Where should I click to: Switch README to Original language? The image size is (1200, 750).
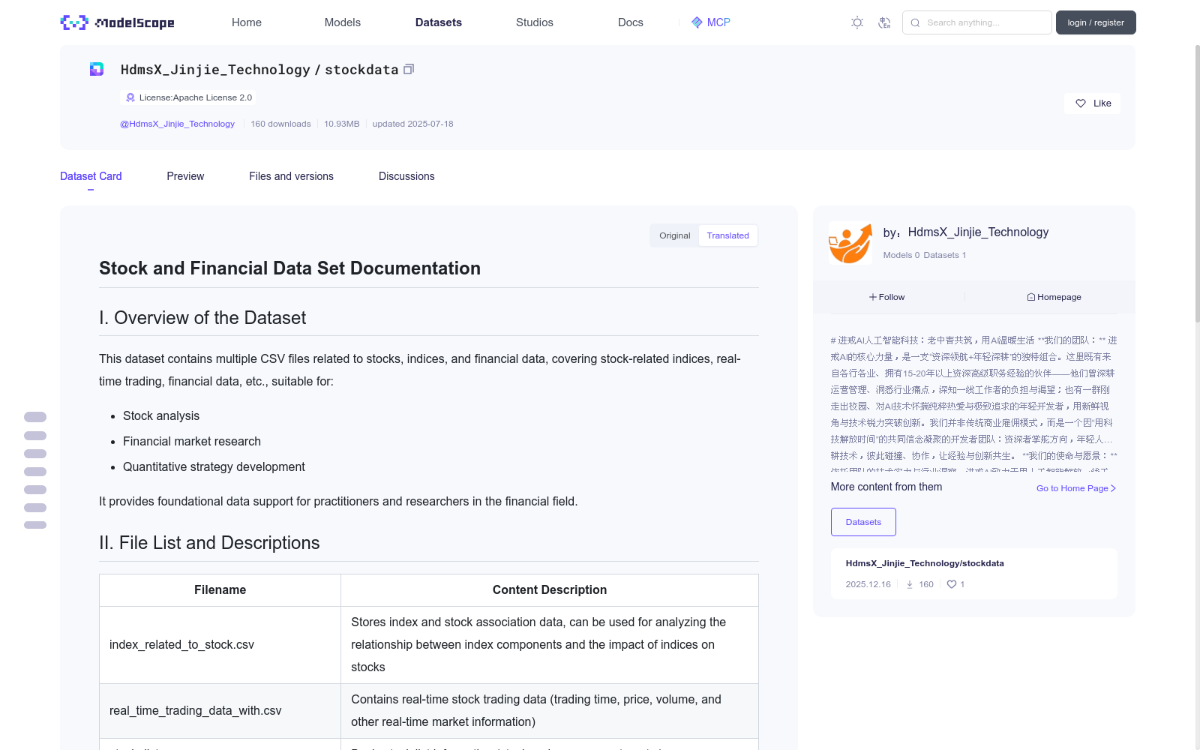675,235
